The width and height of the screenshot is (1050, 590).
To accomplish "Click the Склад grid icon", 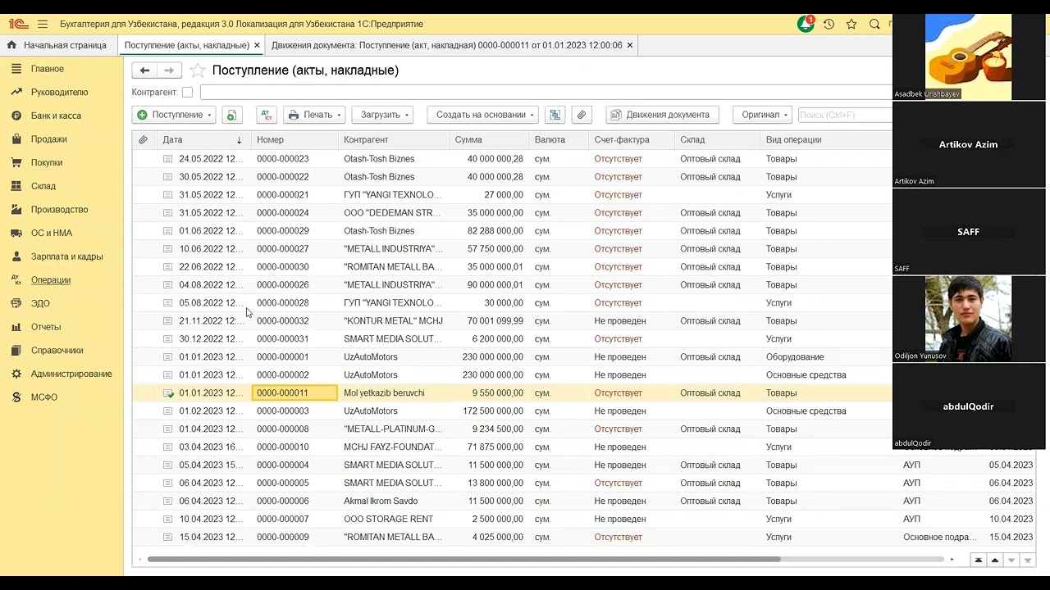I will tap(16, 186).
